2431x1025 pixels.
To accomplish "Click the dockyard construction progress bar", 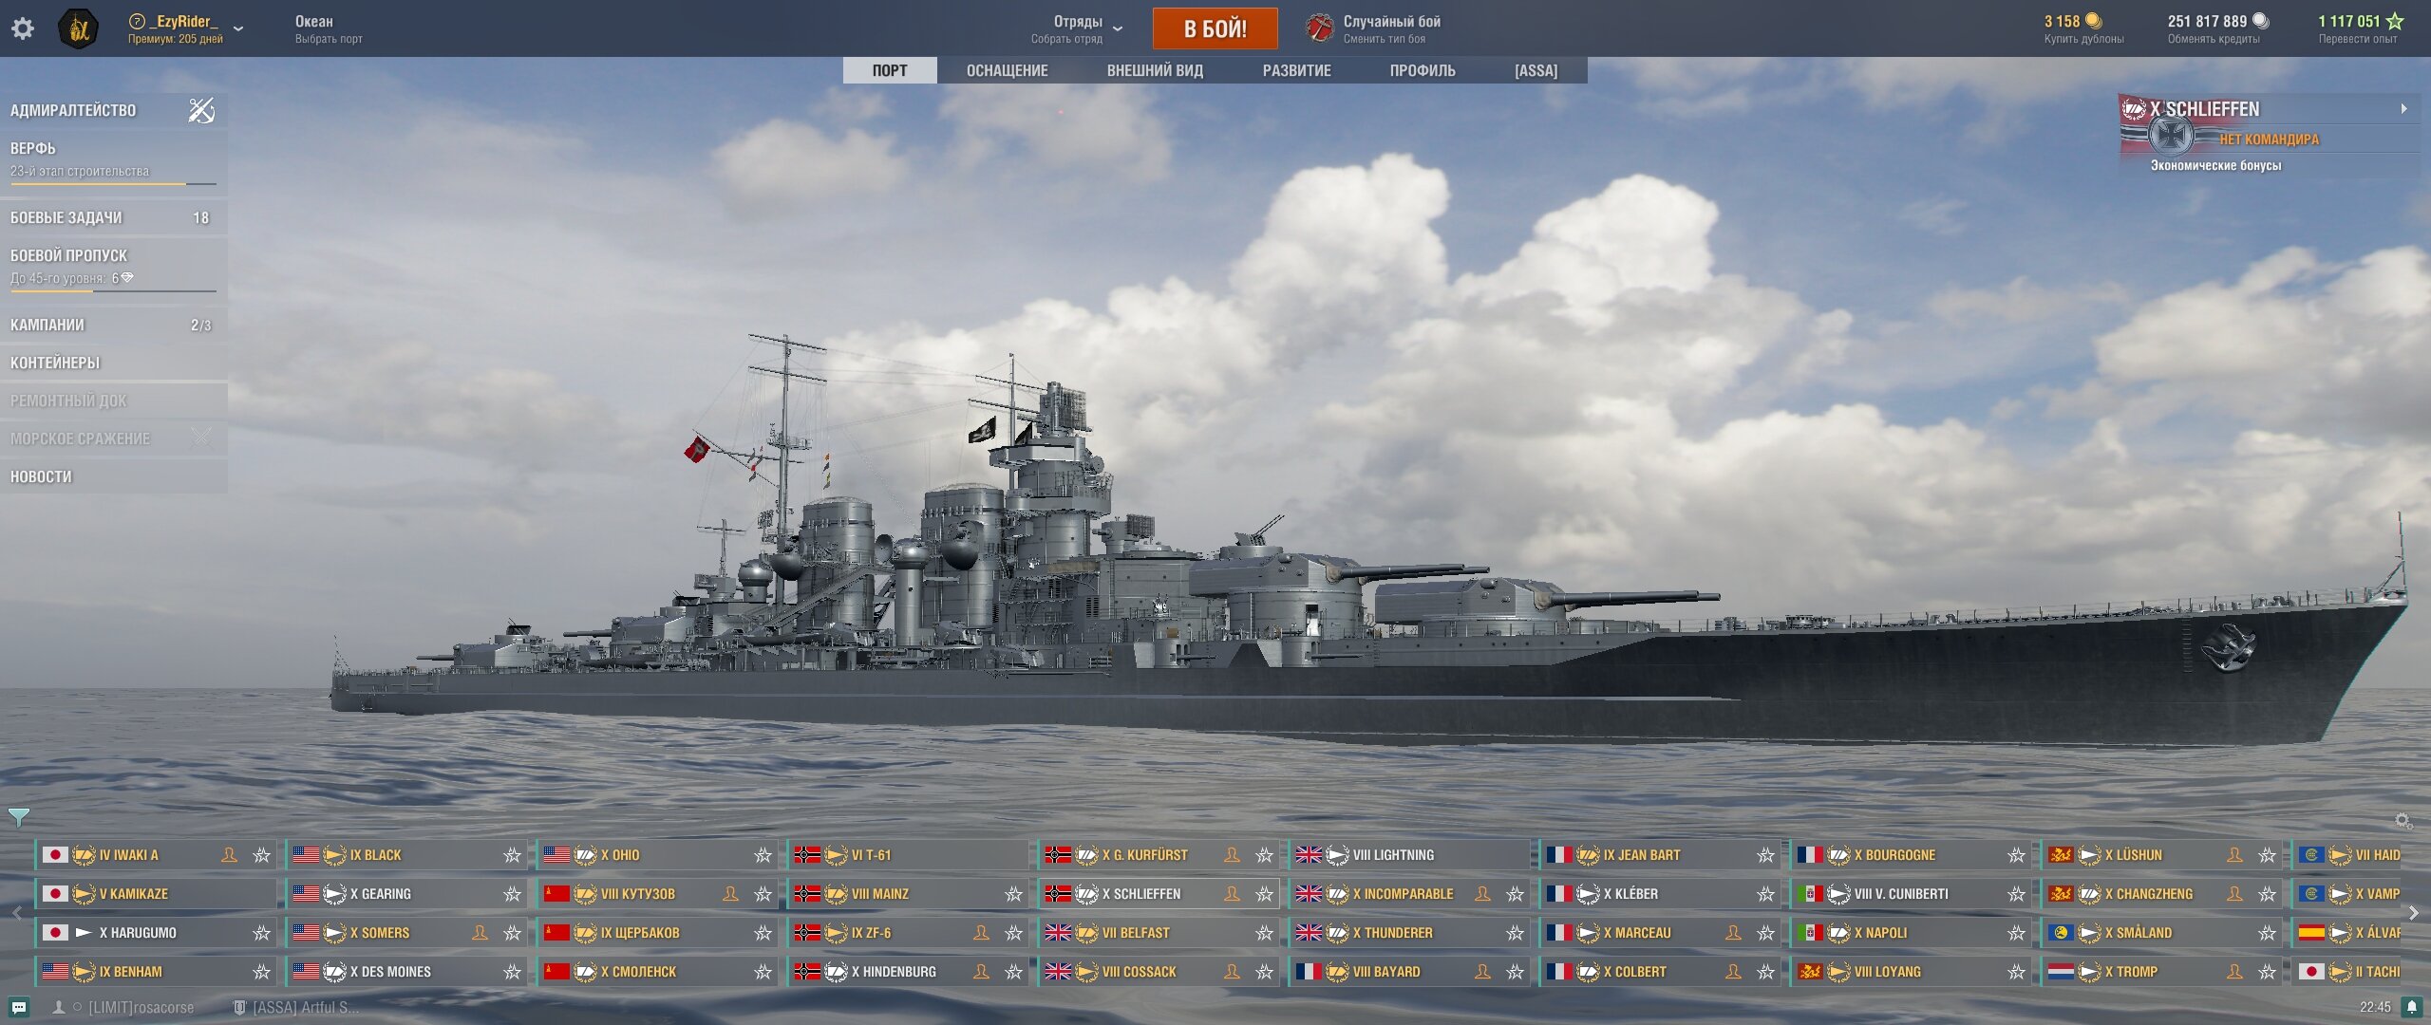I will [113, 183].
